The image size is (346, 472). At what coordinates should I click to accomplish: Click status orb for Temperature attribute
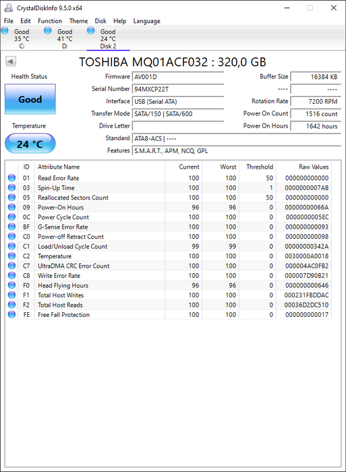pyautogui.click(x=11, y=256)
